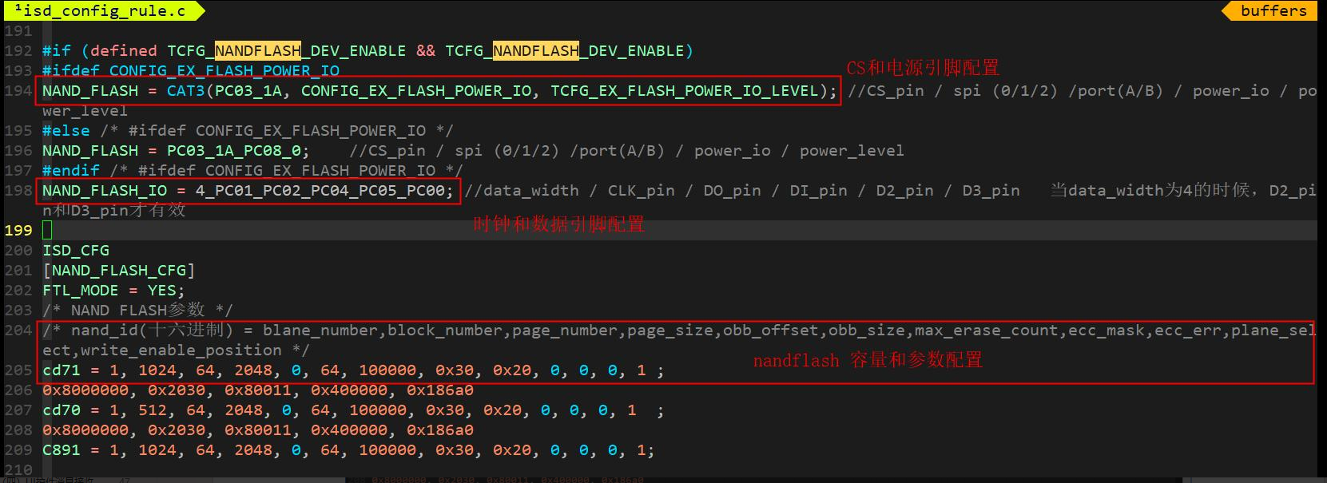Screen dimensions: 1327x483
Task: Click [NAND_FLASH_CFG] section header
Action: point(119,271)
